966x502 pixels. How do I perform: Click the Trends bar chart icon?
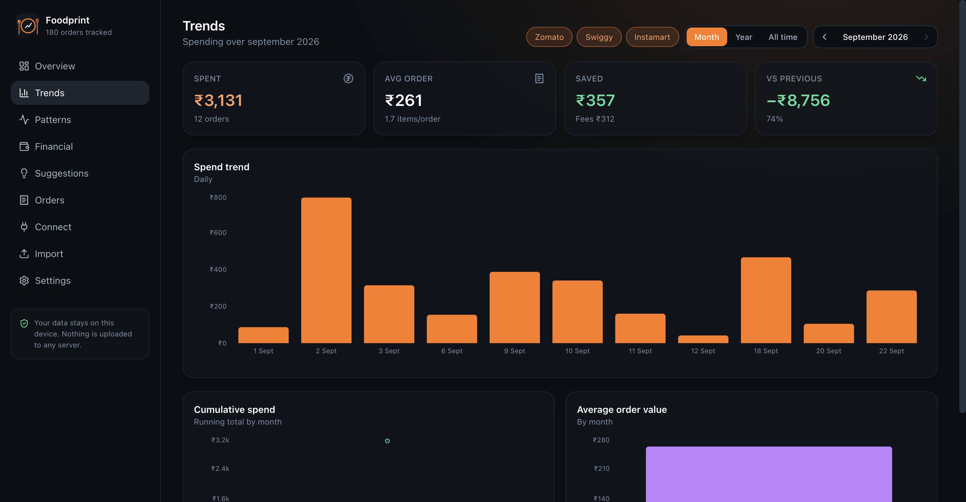24,92
